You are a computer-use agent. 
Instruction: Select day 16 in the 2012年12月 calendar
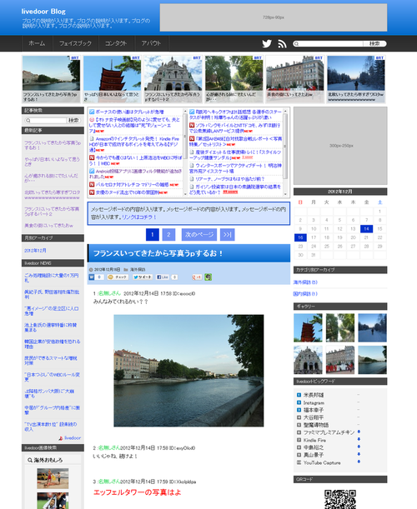click(x=300, y=237)
